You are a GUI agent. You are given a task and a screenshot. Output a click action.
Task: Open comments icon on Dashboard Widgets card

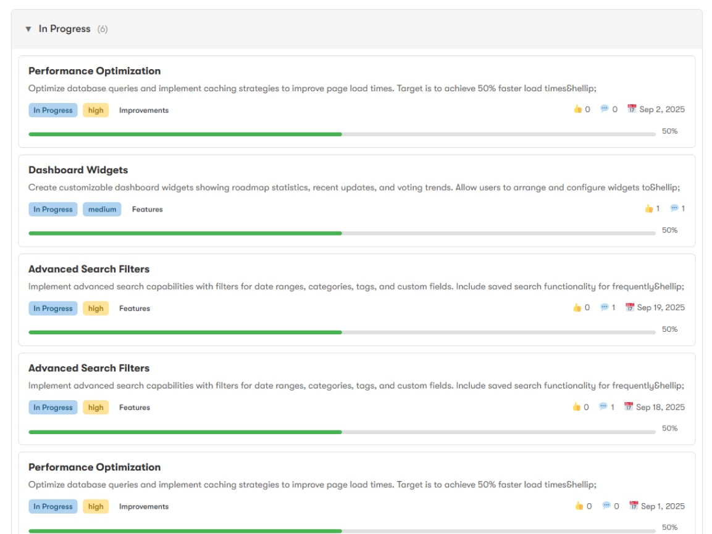pos(674,208)
